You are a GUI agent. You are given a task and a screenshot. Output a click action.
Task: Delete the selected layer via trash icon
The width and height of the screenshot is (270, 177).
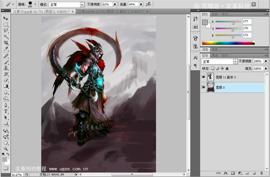coord(261,173)
